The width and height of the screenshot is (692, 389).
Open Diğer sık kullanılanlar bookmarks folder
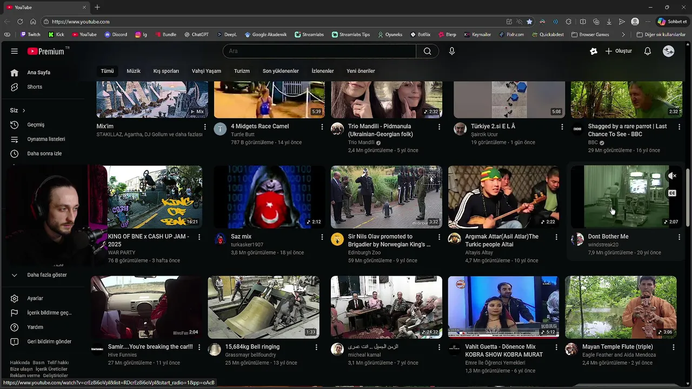(x=661, y=35)
